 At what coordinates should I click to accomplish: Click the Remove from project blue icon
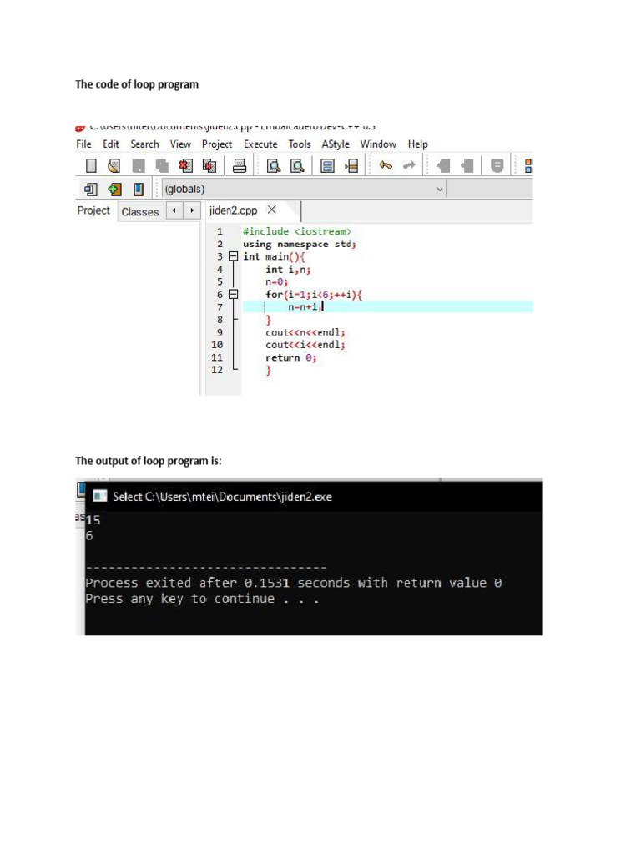[139, 190]
